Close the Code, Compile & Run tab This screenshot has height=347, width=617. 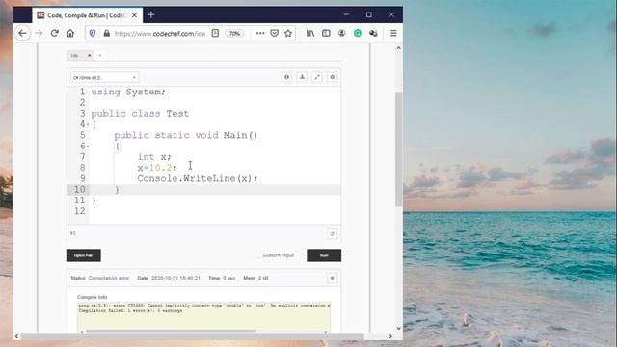coord(134,15)
